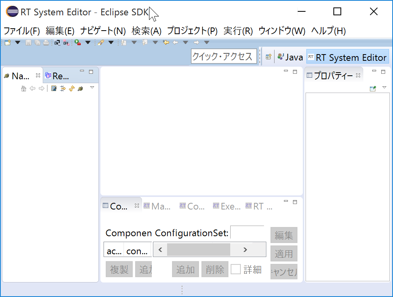This screenshot has width=393, height=297.
Task: Open the プロジェクト(P) menu
Action: pyautogui.click(x=193, y=31)
